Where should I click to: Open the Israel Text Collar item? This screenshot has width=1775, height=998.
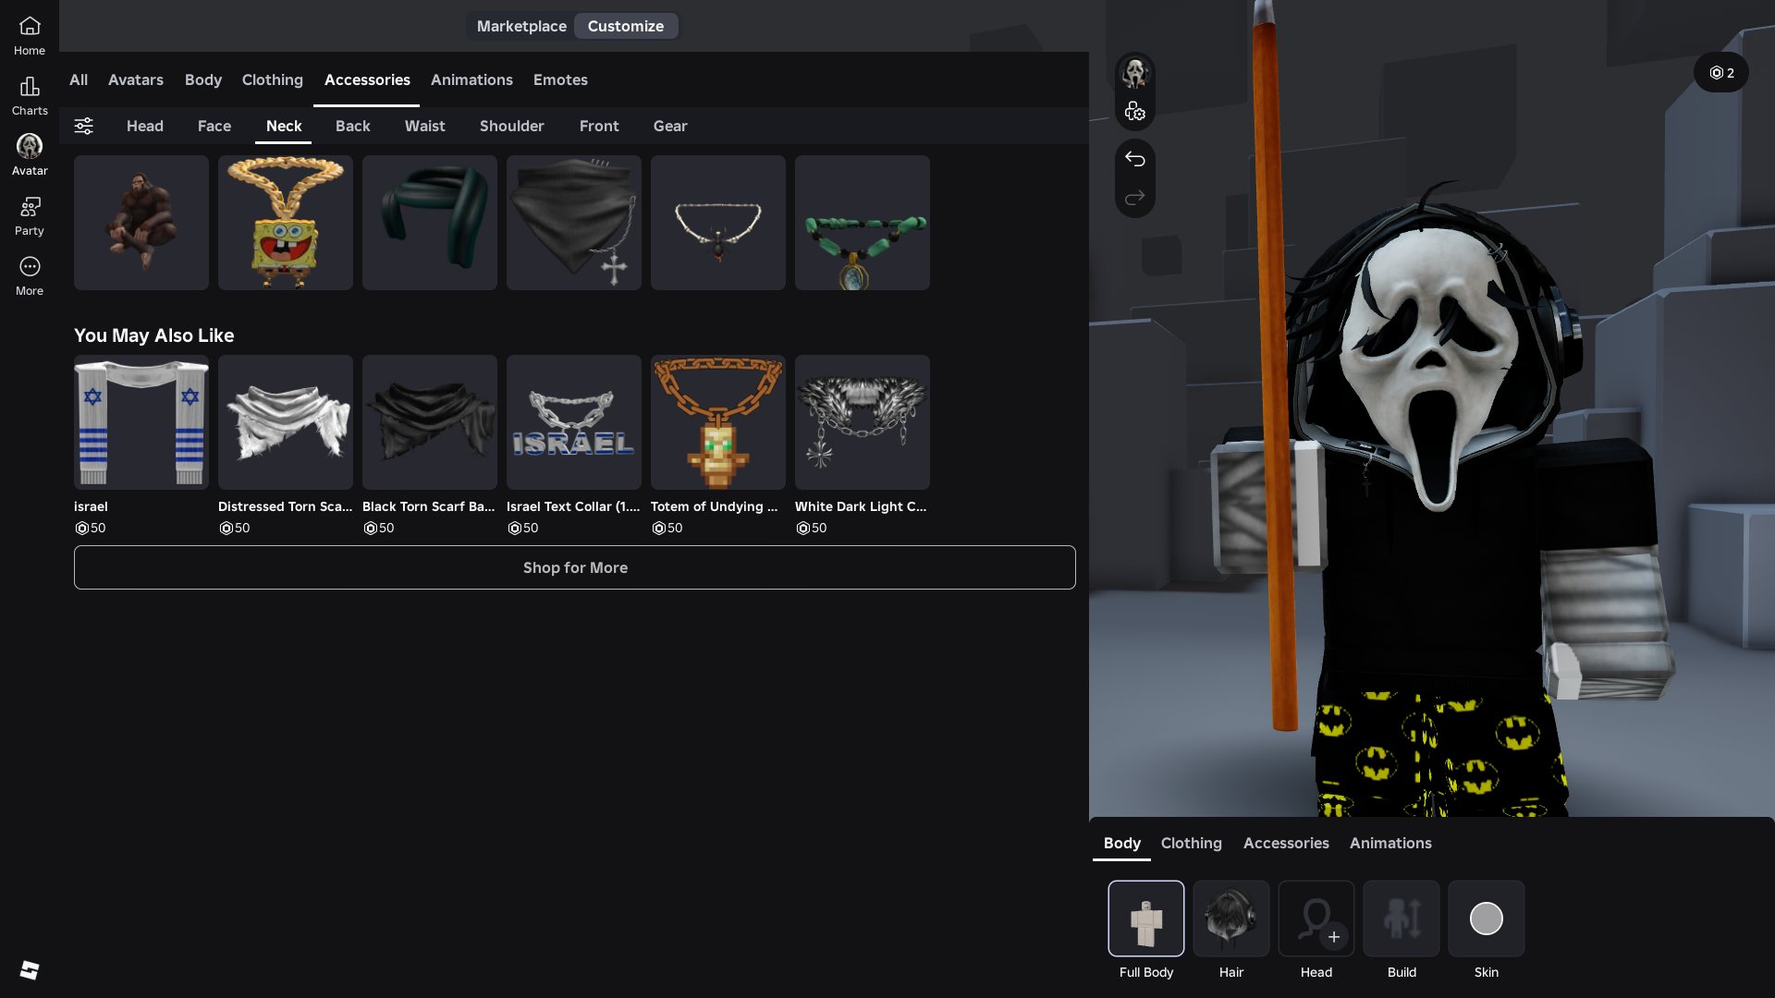pos(574,422)
